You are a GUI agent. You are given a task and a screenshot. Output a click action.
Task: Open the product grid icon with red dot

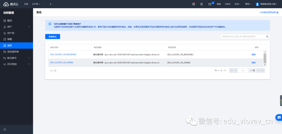[193, 4]
